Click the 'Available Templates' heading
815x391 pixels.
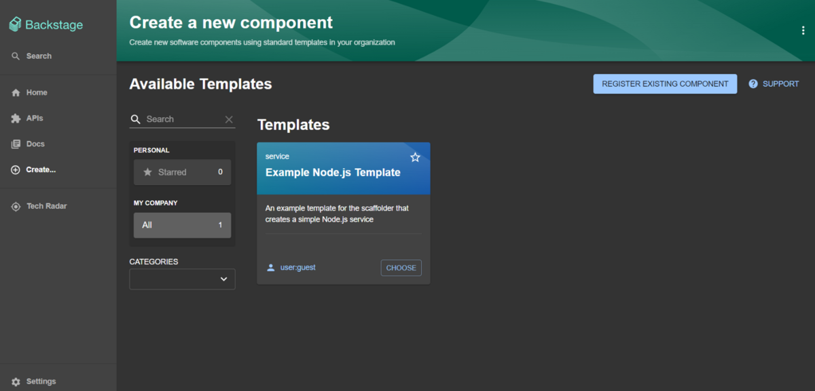coord(200,84)
